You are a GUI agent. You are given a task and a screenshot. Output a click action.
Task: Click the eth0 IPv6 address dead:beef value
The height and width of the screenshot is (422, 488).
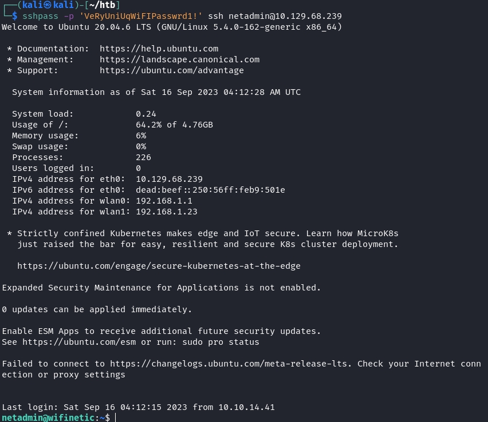[x=210, y=190]
